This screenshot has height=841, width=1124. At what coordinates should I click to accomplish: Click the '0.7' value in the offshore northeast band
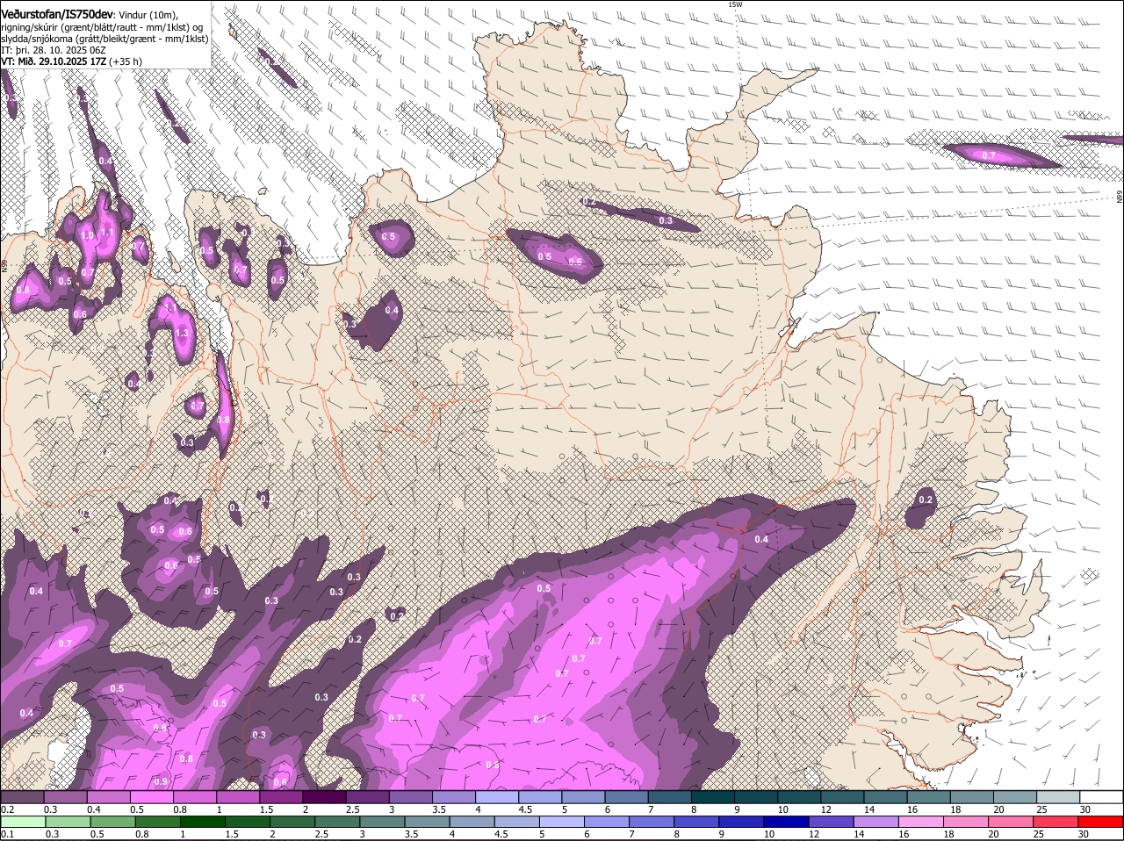coord(989,155)
